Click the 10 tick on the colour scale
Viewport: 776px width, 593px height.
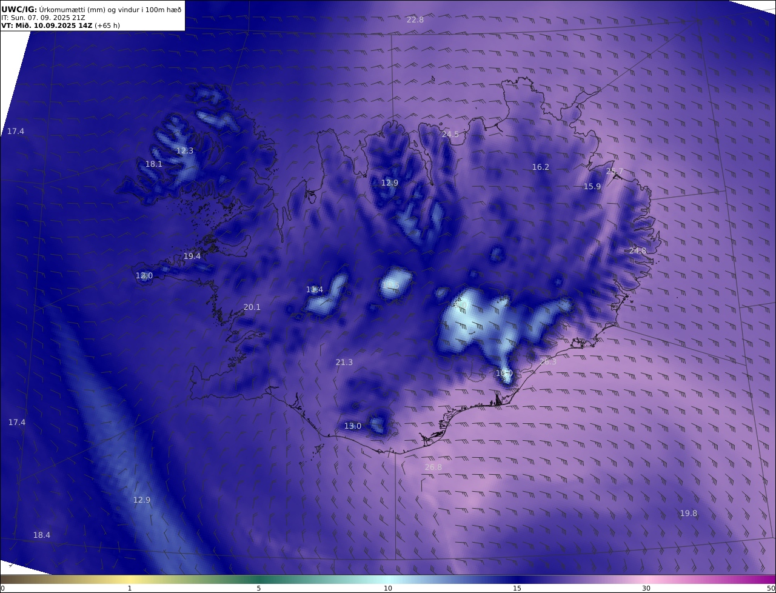pos(388,588)
